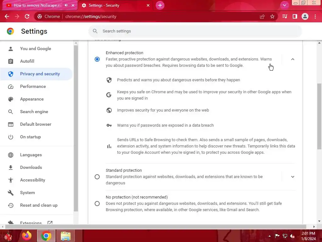Open Default browser settings
The image size is (322, 242).
(x=36, y=124)
